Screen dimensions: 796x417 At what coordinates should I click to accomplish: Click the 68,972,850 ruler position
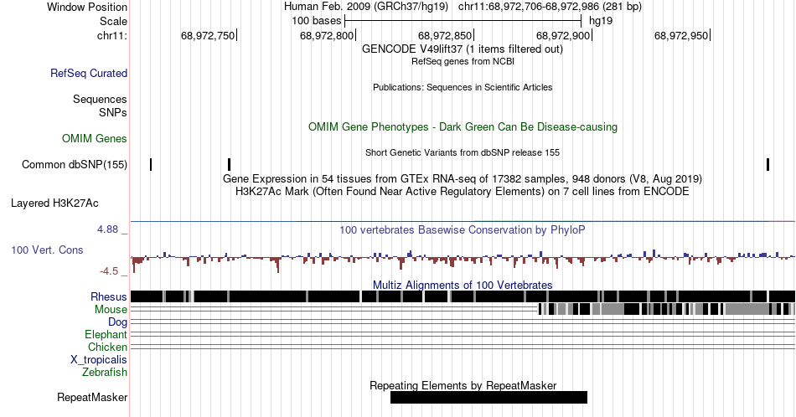(x=445, y=35)
